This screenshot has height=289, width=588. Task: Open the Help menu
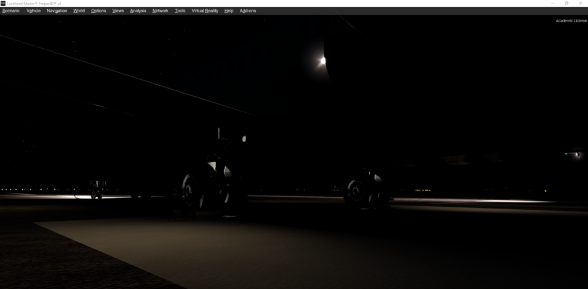point(229,11)
